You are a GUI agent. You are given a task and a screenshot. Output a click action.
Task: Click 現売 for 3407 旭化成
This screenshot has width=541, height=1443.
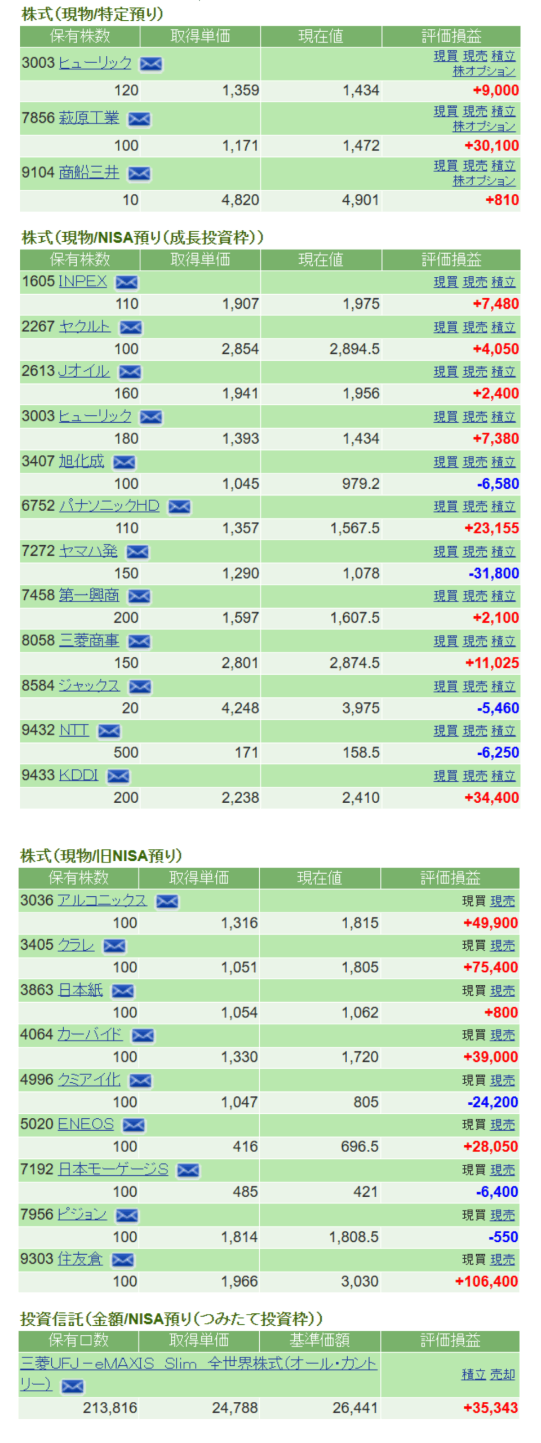tap(475, 462)
